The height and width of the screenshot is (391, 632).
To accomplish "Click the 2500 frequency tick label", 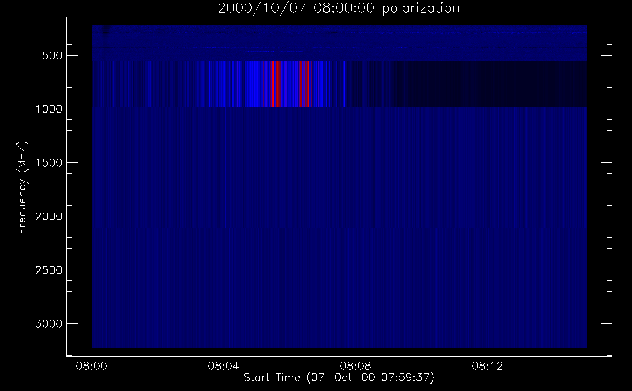I will [x=49, y=270].
